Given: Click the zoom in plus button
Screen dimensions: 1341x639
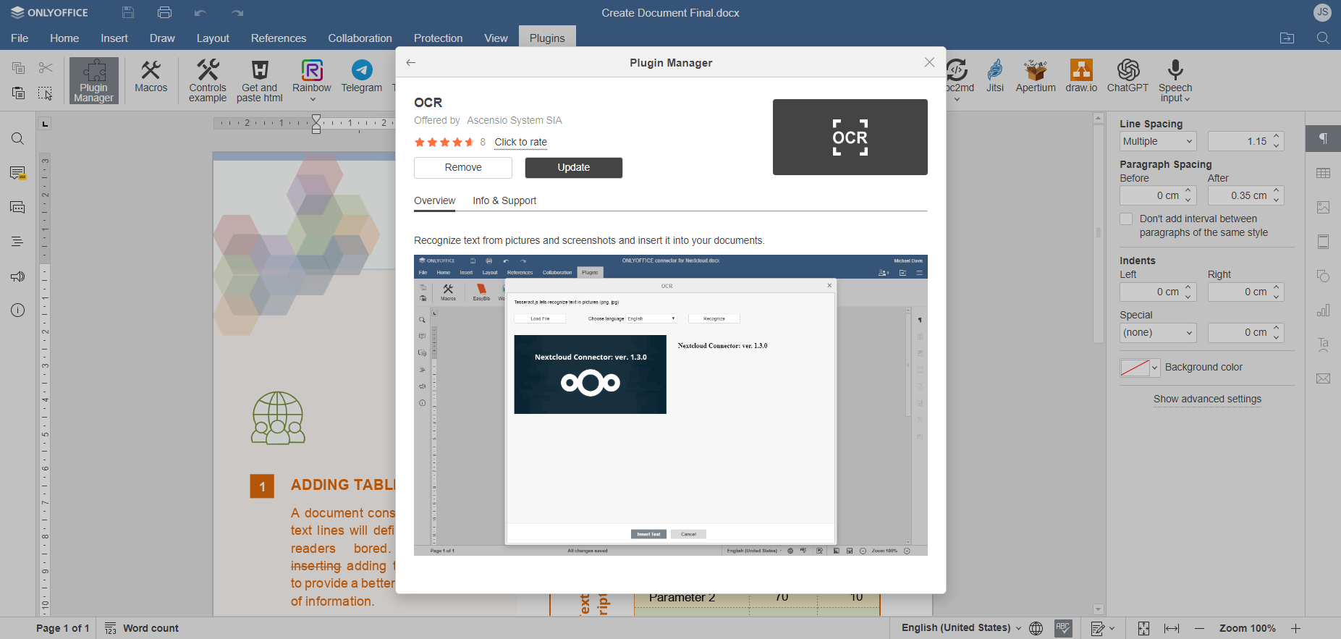Looking at the screenshot, I should click(1295, 628).
